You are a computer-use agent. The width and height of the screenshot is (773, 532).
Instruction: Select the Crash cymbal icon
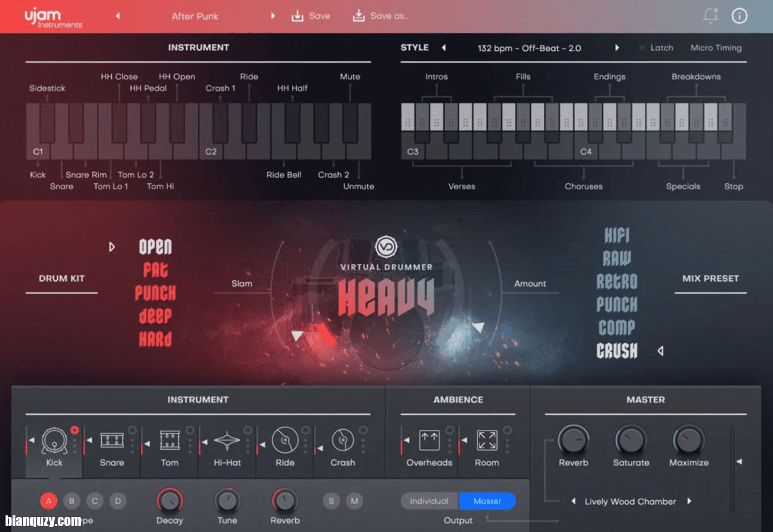click(x=343, y=440)
